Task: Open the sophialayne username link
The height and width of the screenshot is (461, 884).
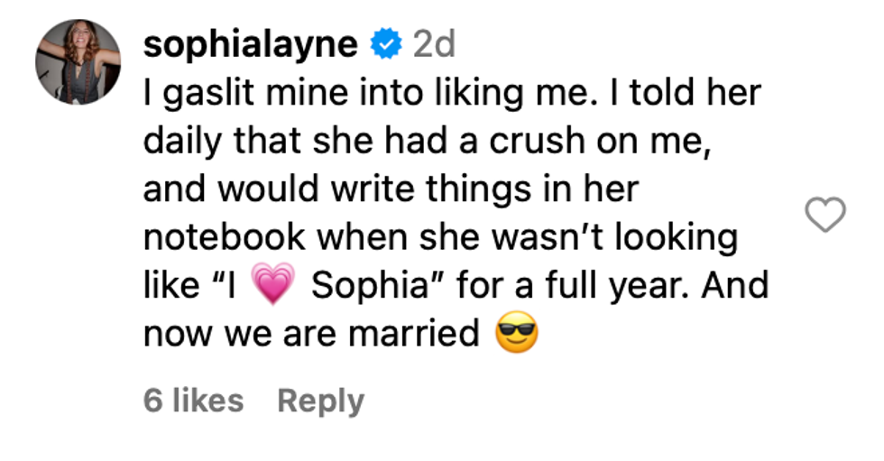Action: click(x=250, y=44)
